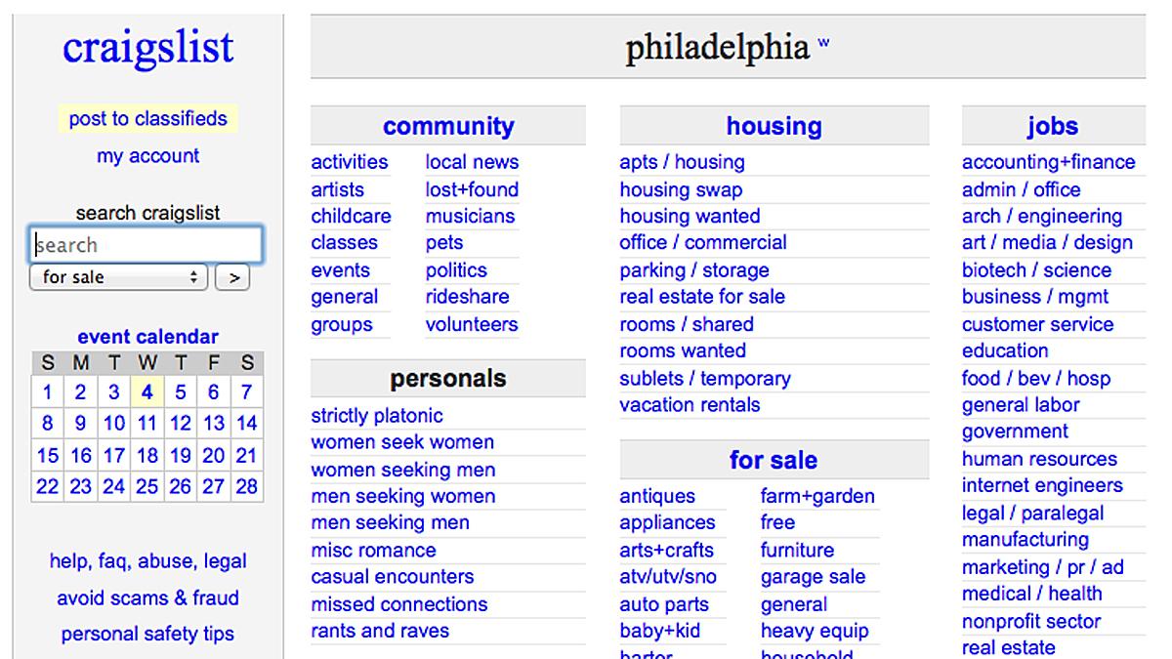Screen dimensions: 1172x659
Task: Open 'avoid scams & fraud'
Action: click(x=147, y=597)
